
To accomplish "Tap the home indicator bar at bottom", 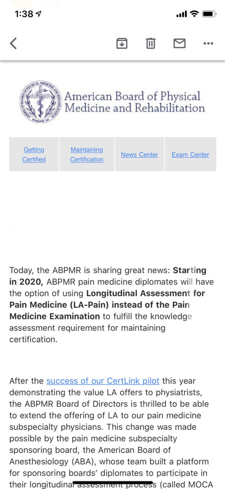I will tap(112, 483).
